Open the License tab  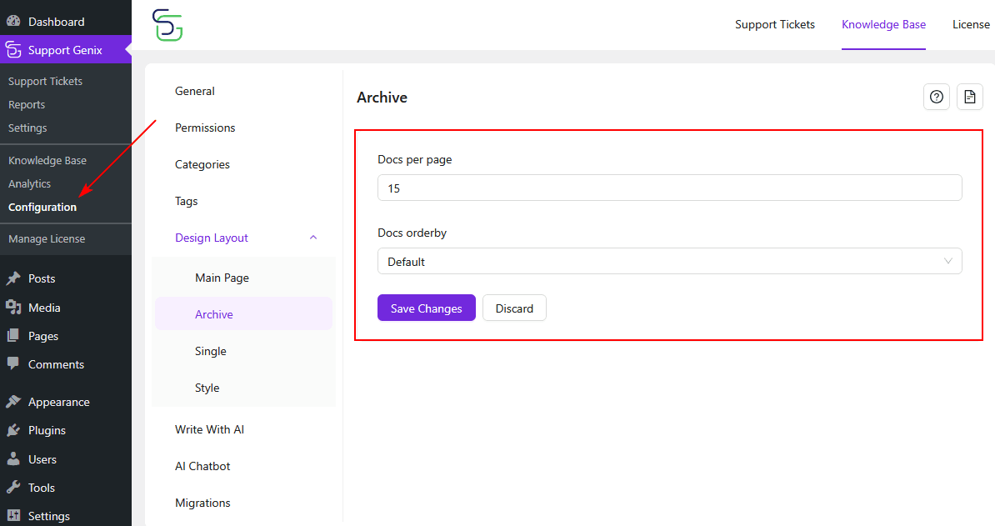click(x=971, y=24)
